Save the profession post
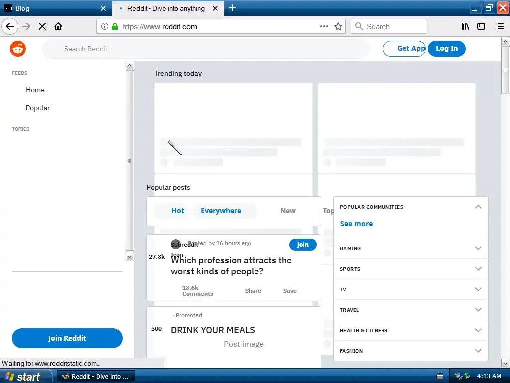The image size is (510, 383). point(290,291)
